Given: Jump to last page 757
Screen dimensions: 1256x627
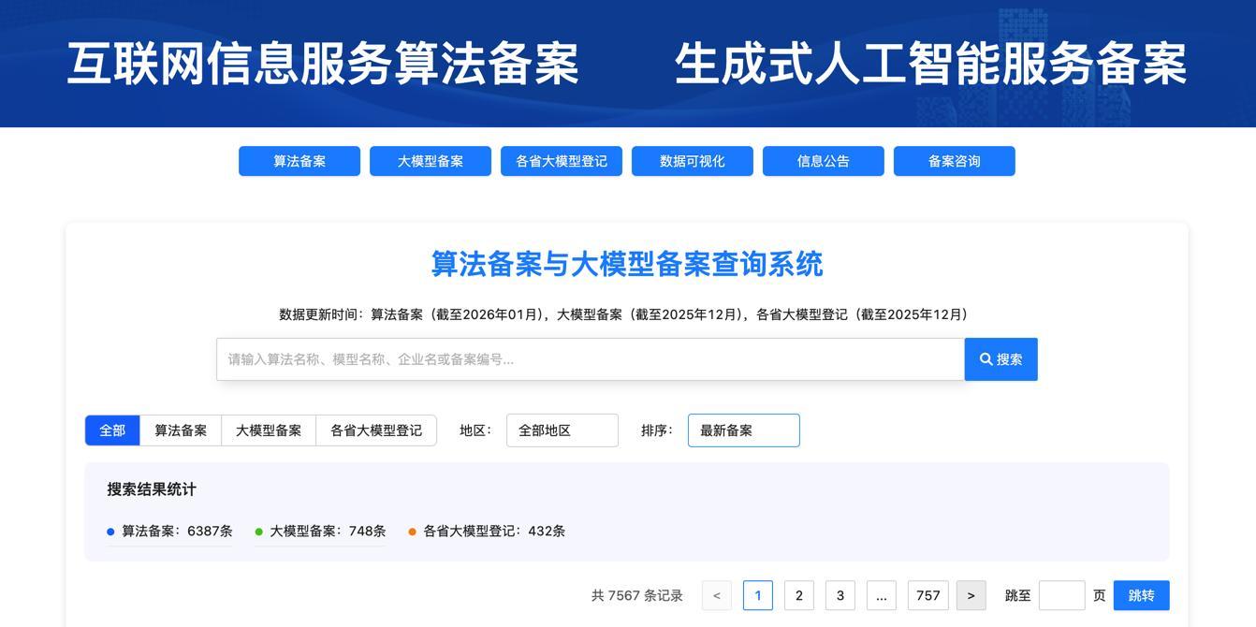Looking at the screenshot, I should click(x=928, y=595).
